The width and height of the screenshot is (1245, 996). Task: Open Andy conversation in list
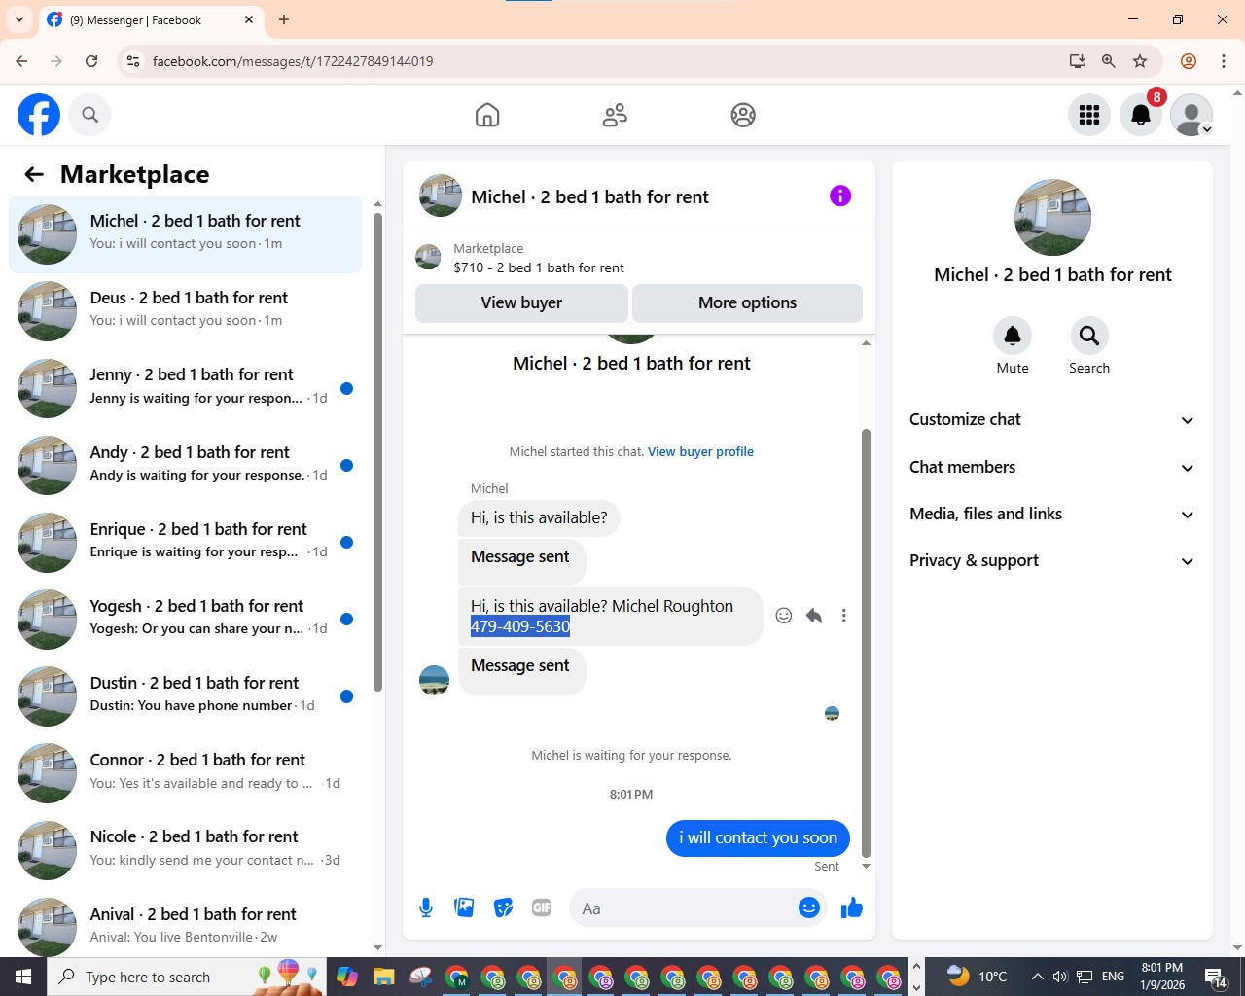[x=185, y=465]
